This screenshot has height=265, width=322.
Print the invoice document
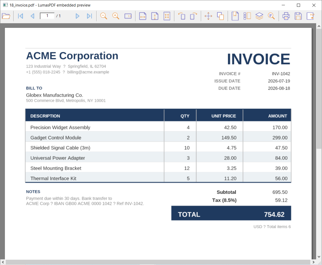click(x=286, y=16)
